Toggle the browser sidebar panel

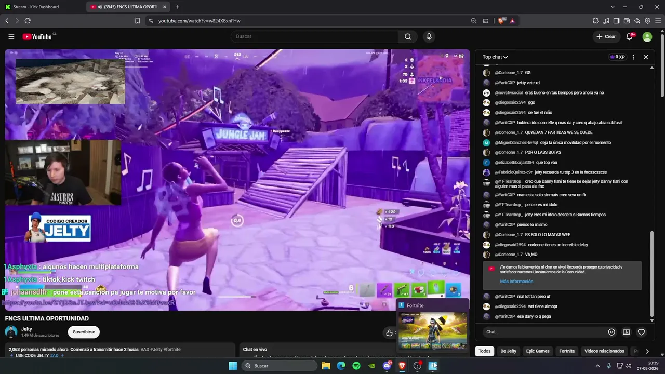[616, 21]
